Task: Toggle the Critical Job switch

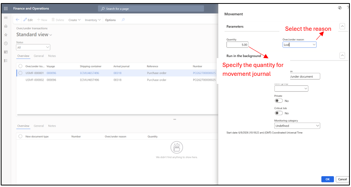Action: [279, 113]
